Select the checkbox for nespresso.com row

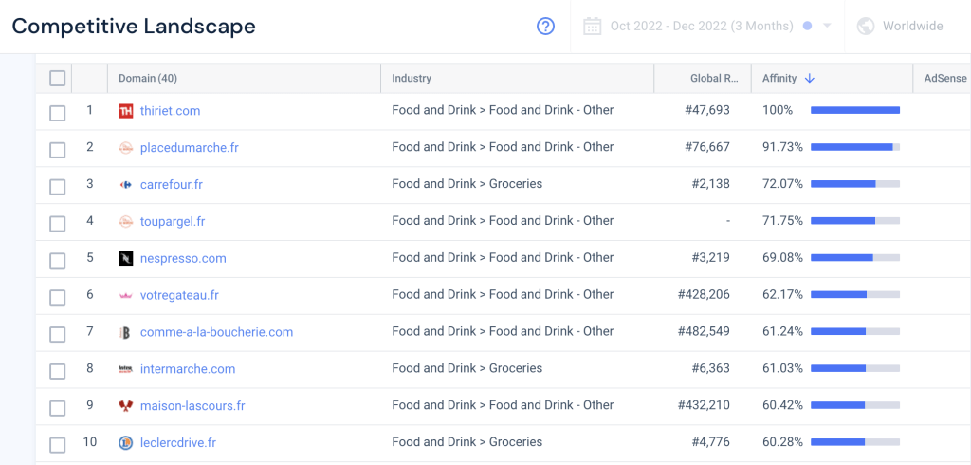click(x=57, y=261)
